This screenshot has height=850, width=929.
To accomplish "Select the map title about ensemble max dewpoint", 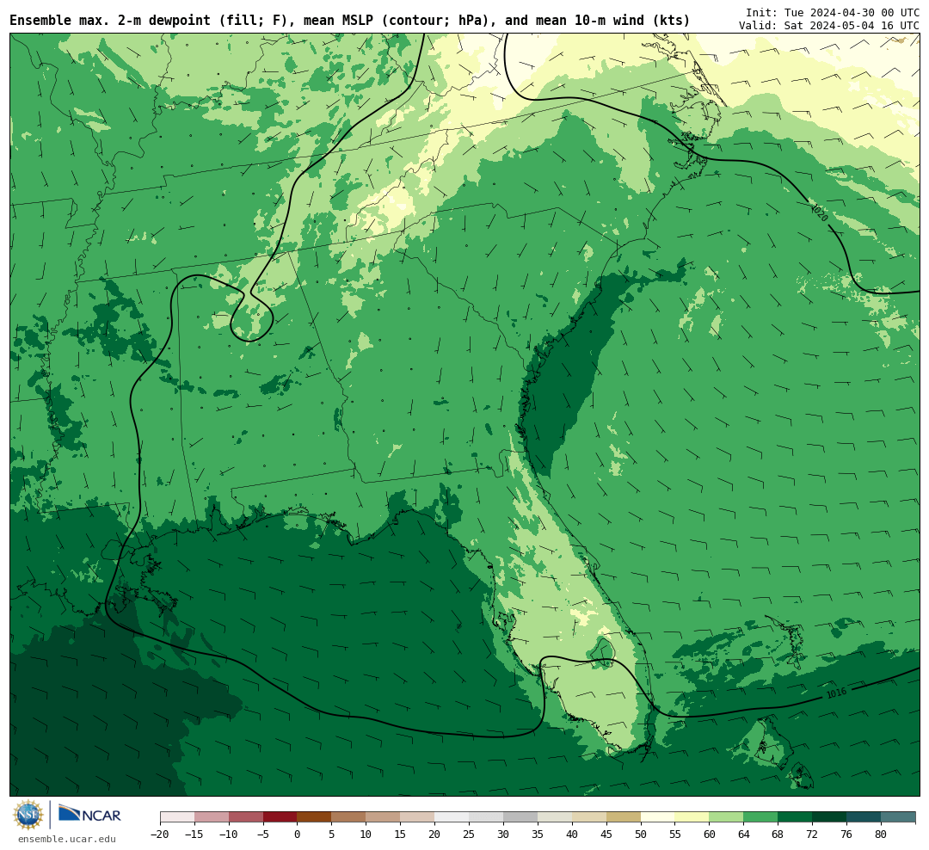I will (x=349, y=21).
